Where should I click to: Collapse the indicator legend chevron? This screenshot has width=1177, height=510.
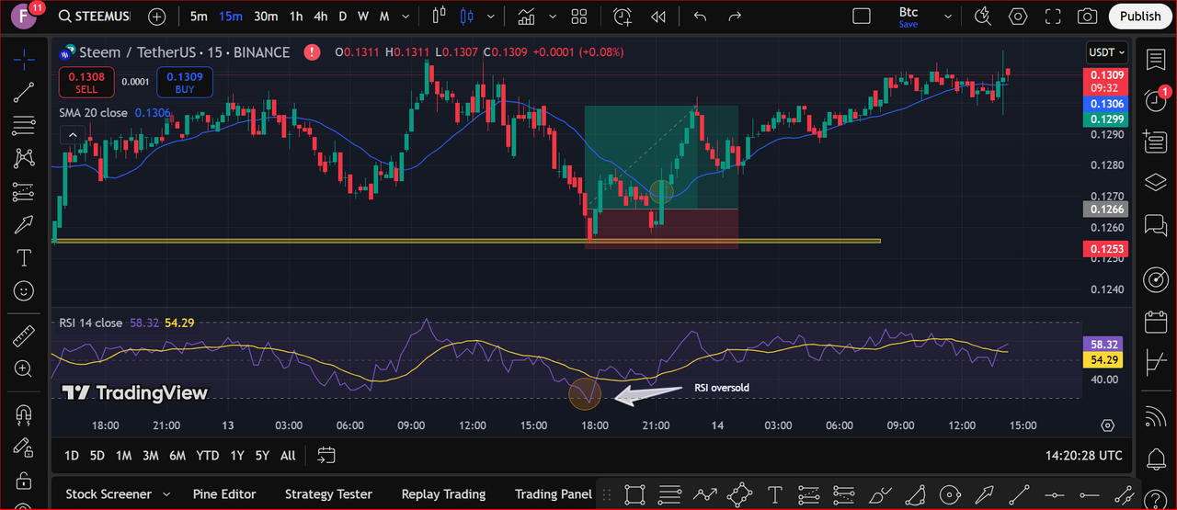(72, 136)
